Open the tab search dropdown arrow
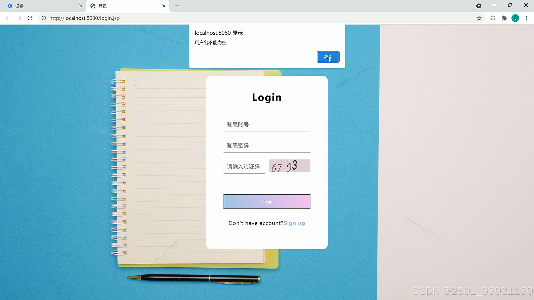Image resolution: width=534 pixels, height=300 pixels. (x=479, y=6)
